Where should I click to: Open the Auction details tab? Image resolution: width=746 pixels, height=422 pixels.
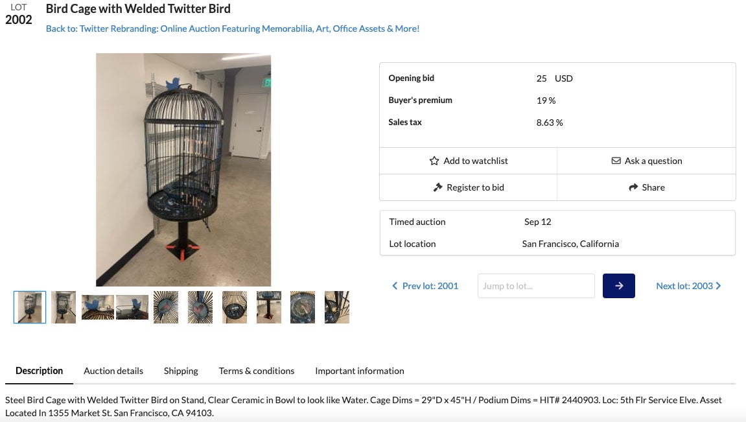coord(113,371)
